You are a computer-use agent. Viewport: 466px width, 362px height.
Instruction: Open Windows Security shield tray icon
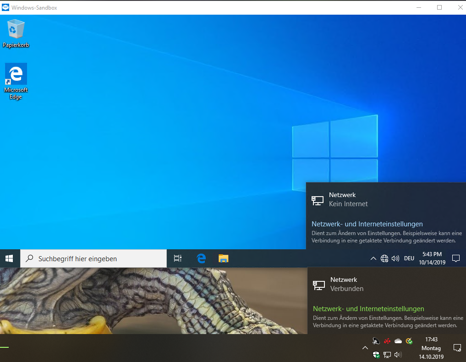376,355
